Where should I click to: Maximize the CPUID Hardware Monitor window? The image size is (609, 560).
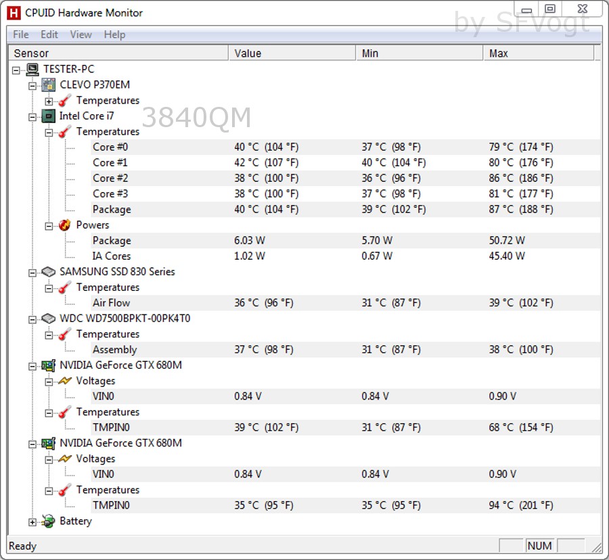550,9
